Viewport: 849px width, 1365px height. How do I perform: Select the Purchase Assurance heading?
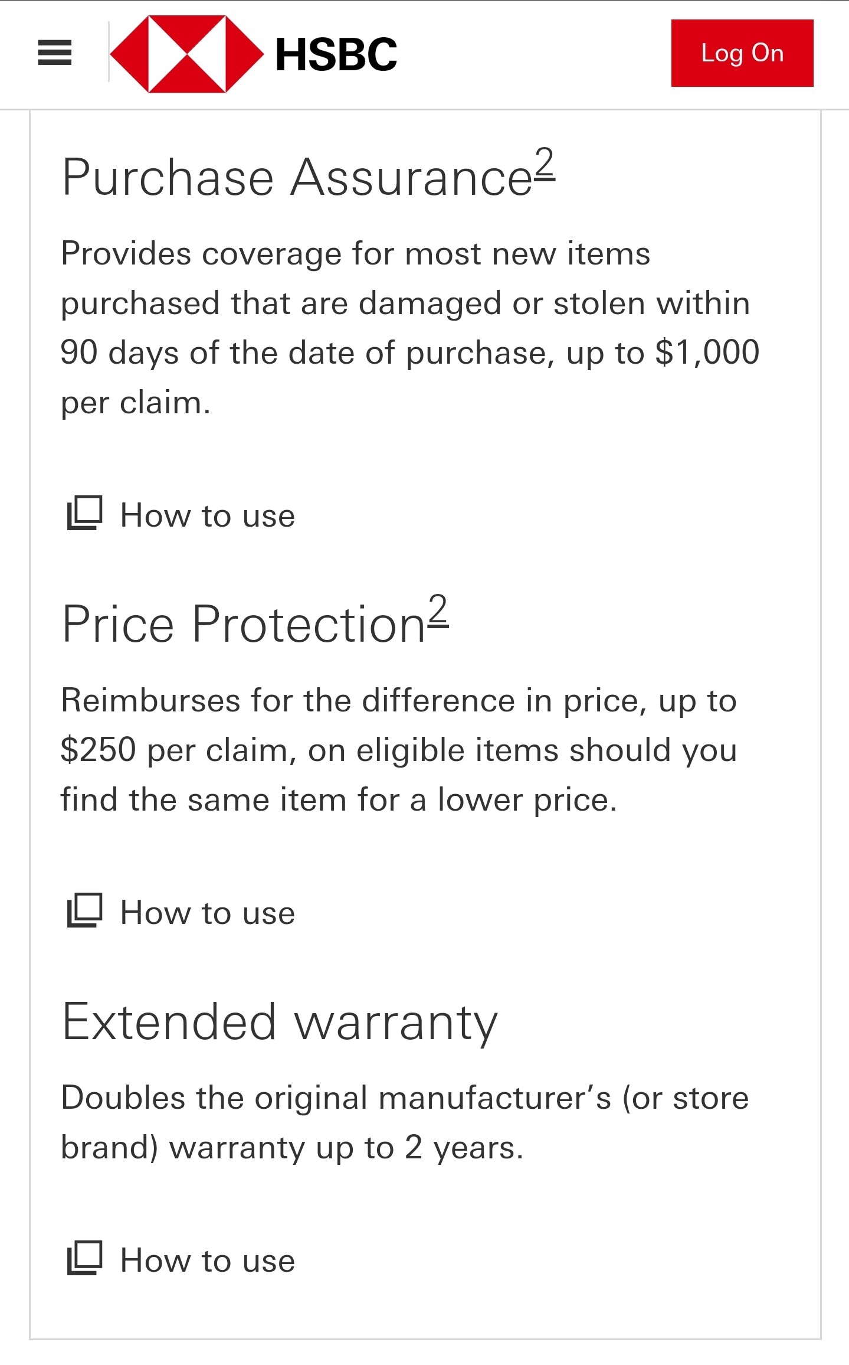click(297, 177)
